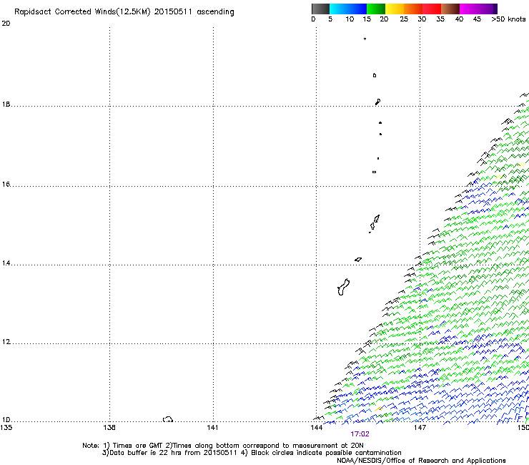Click the yellow wind barb near 16.5N
This screenshot has width=529, height=465.
(x=522, y=165)
